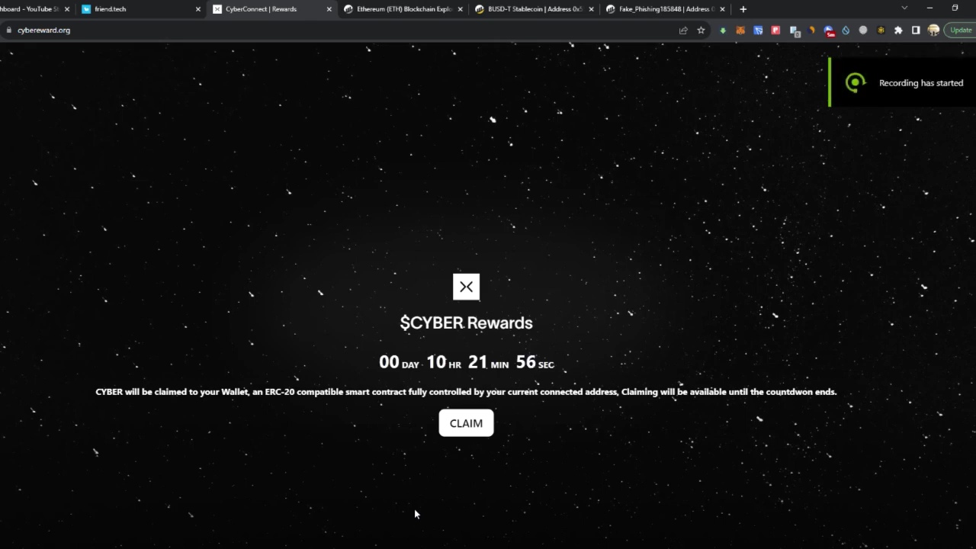Toggle the browser side panel icon

pyautogui.click(x=916, y=30)
